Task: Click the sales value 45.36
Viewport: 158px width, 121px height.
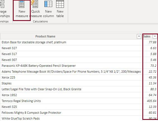Action: [152, 77]
